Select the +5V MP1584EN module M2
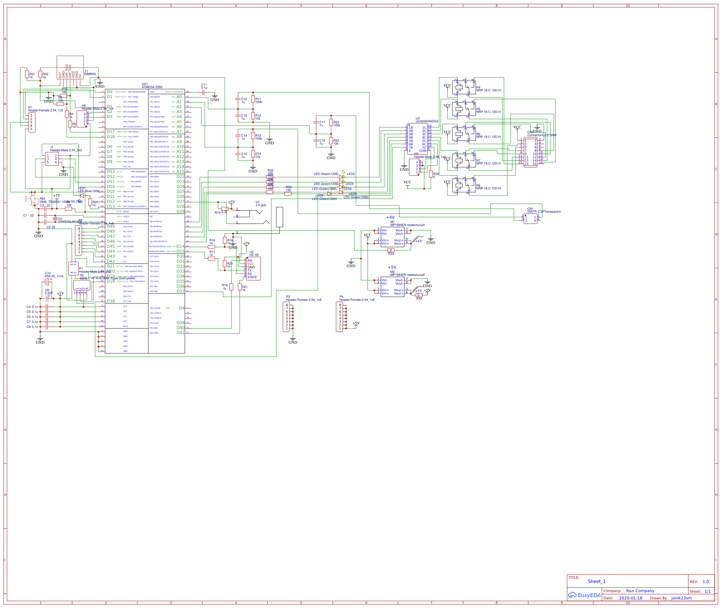 (x=392, y=287)
